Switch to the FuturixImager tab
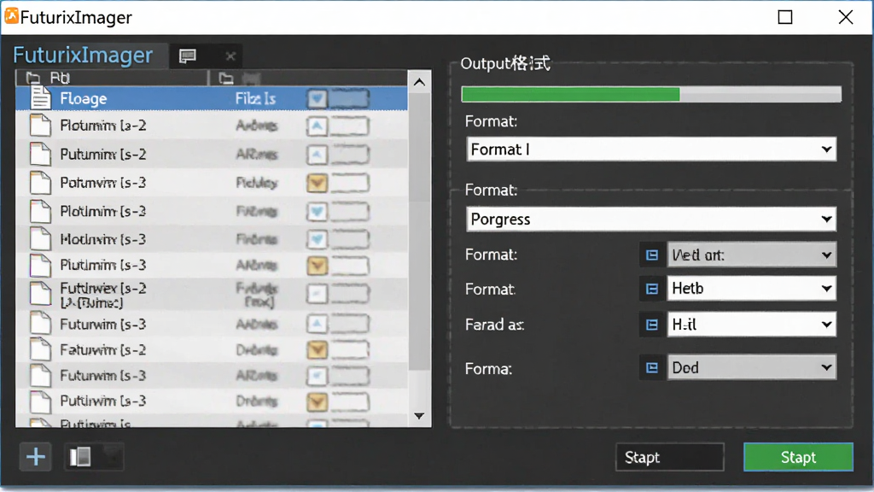Image resolution: width=874 pixels, height=492 pixels. pos(83,56)
